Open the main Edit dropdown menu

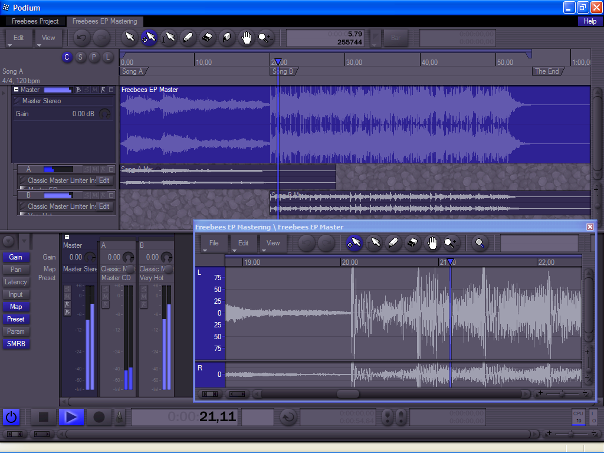click(18, 38)
